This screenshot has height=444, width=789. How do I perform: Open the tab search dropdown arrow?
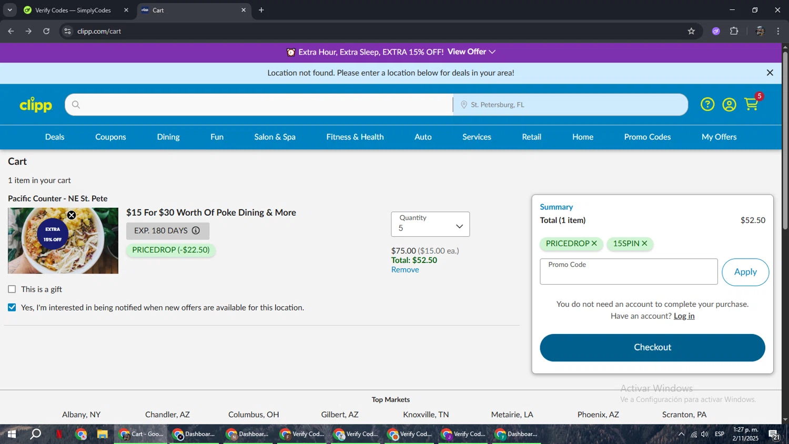9,10
